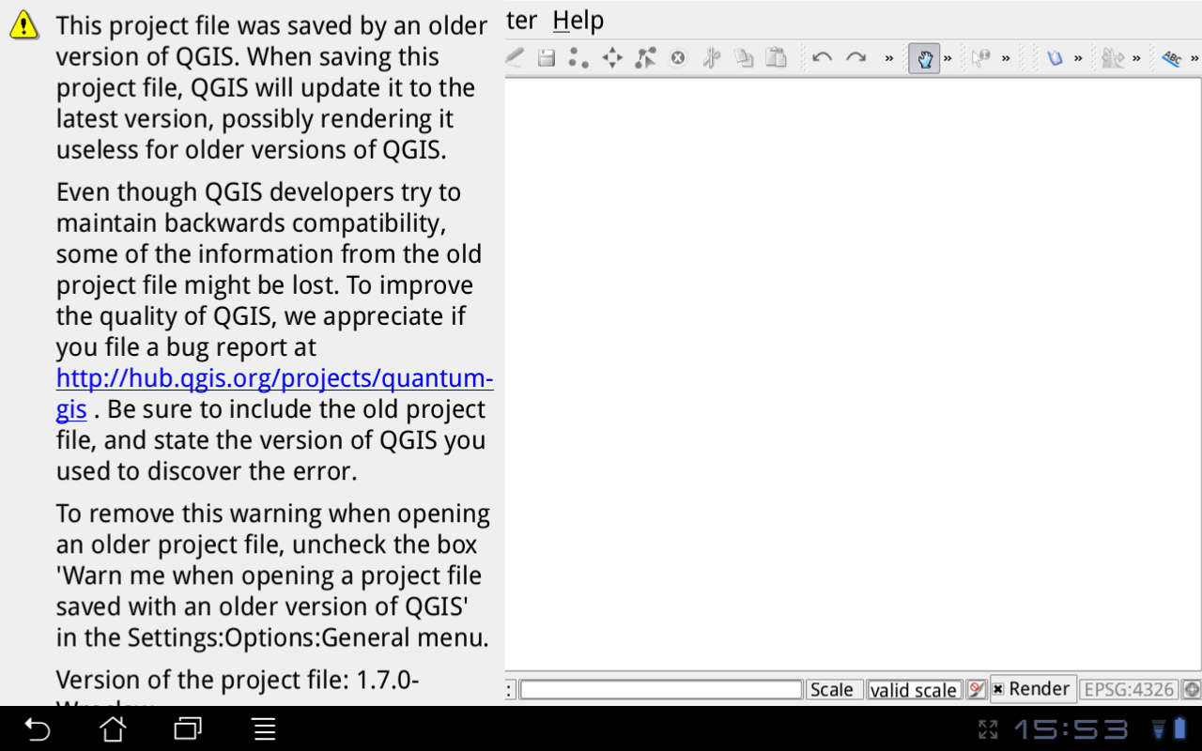
Task: Click text 'Version of the project file: 1.7.0-'
Action: tap(238, 680)
